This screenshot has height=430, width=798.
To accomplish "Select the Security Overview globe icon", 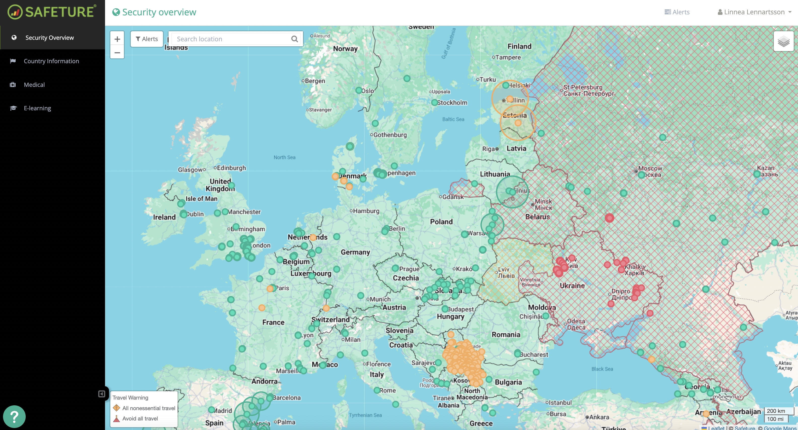I will pos(14,37).
